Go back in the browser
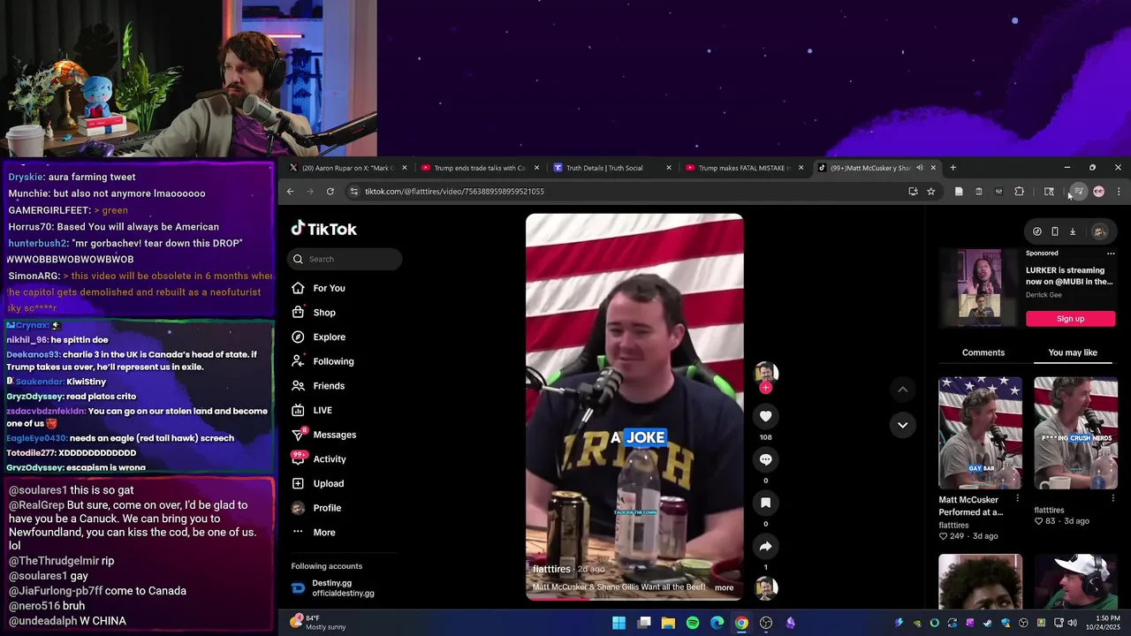The image size is (1131, 636). pyautogui.click(x=290, y=192)
